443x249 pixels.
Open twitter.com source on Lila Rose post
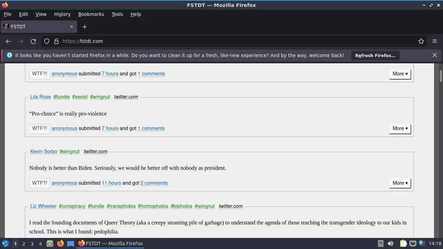click(x=126, y=97)
